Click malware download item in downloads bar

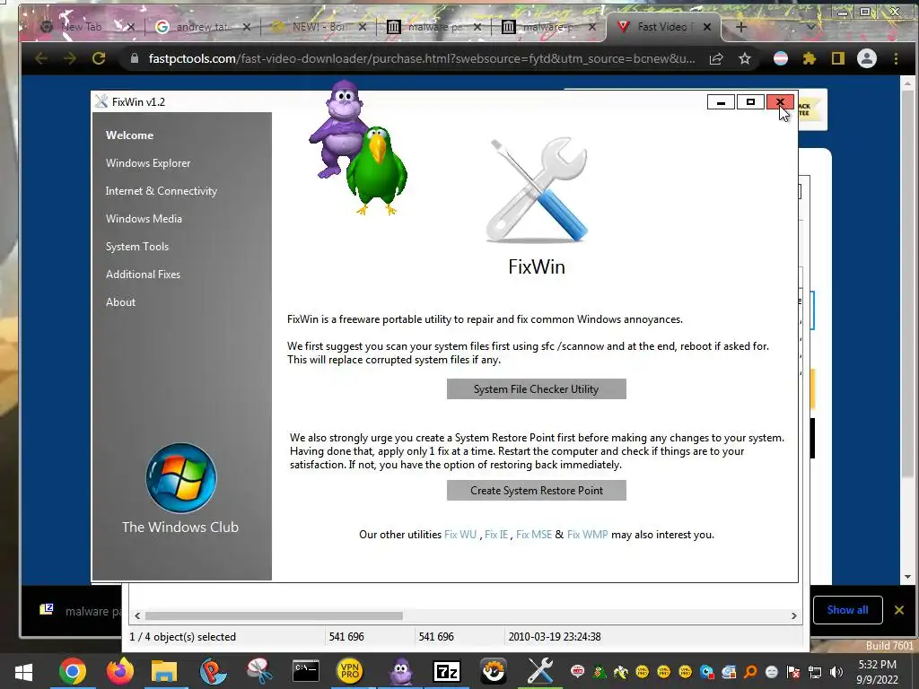[79, 611]
